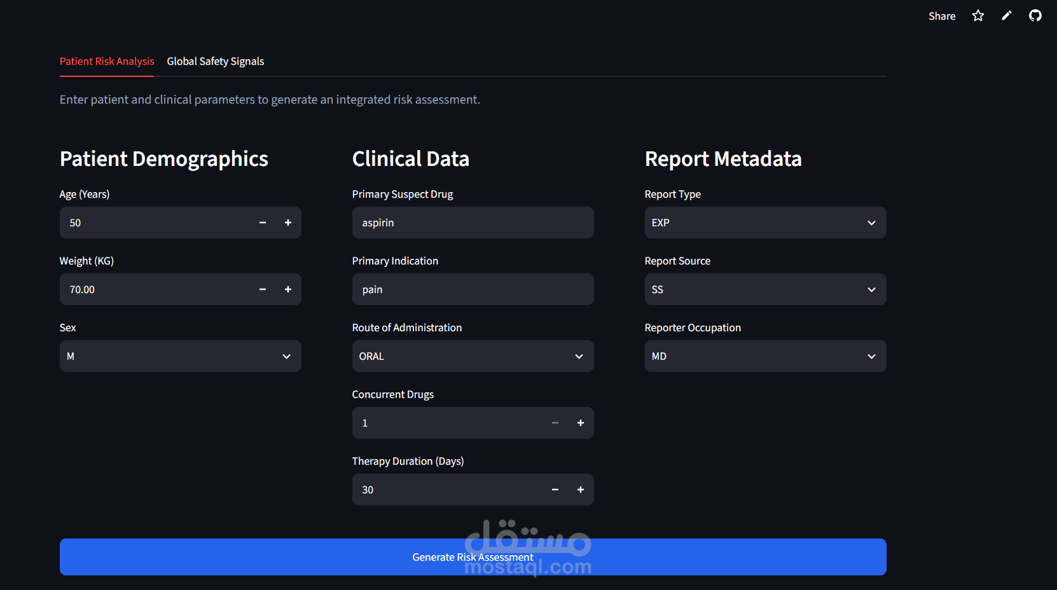Increase the Concurrent Drugs count
1057x590 pixels.
tap(581, 423)
